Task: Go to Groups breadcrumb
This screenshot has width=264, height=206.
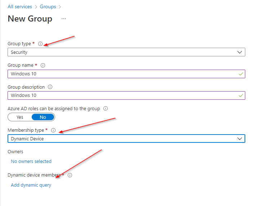Action: point(48,6)
